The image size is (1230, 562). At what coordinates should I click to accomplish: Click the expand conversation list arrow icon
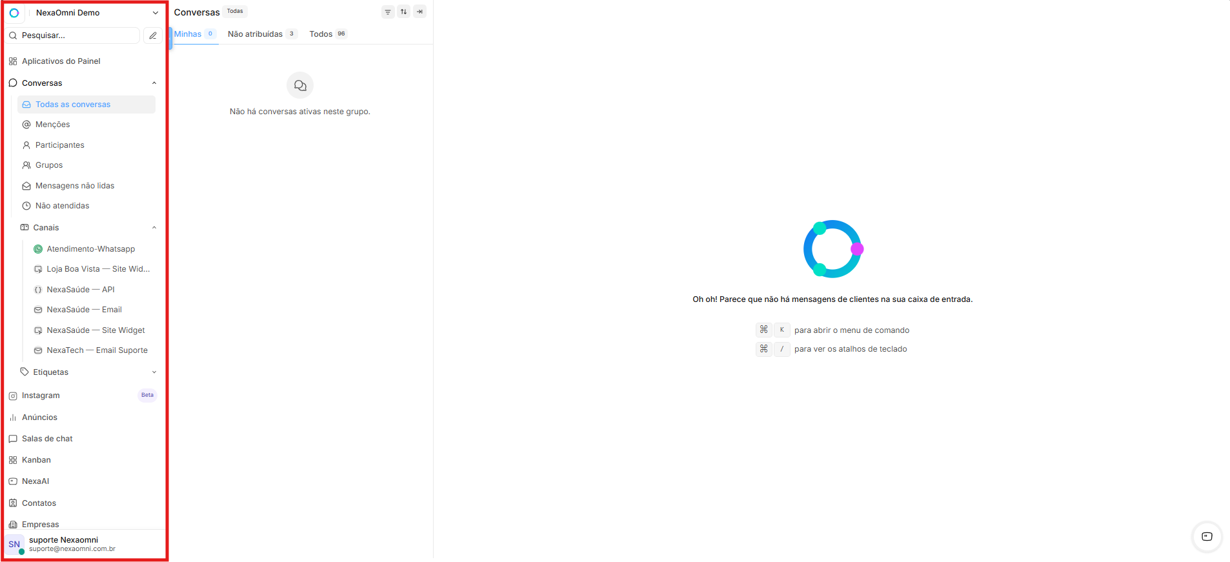(x=419, y=12)
